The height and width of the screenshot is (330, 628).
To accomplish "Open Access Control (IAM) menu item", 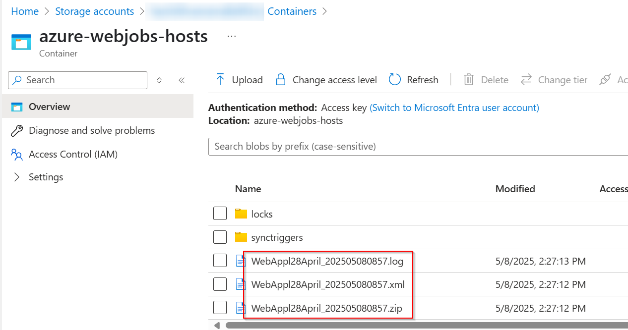I will 73,154.
